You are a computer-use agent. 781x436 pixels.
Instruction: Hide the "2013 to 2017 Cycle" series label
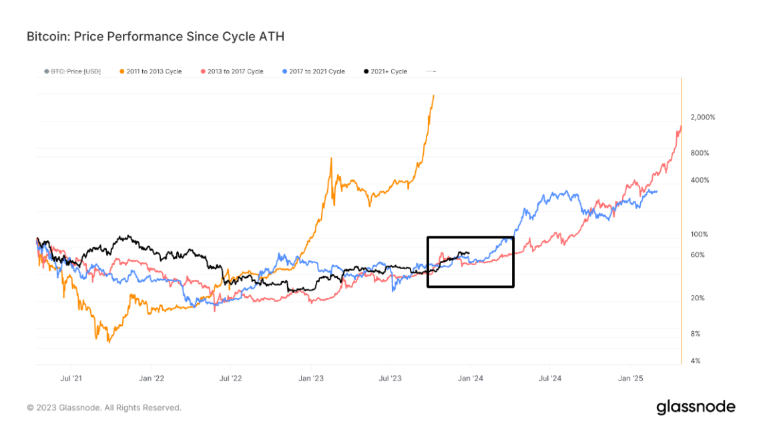236,71
